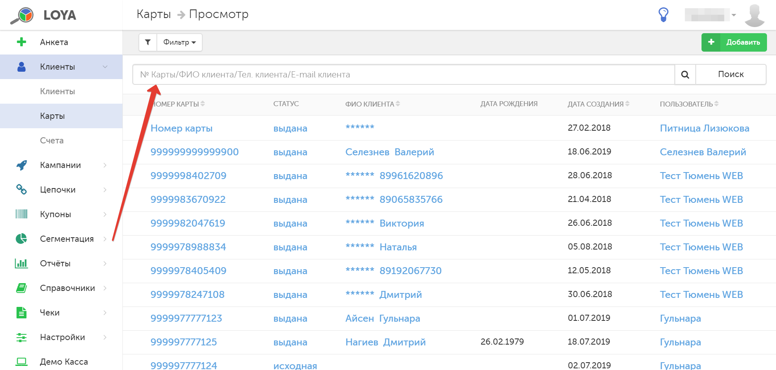This screenshot has height=370, width=776.
Task: Click status исходная in last row
Action: [x=295, y=365]
